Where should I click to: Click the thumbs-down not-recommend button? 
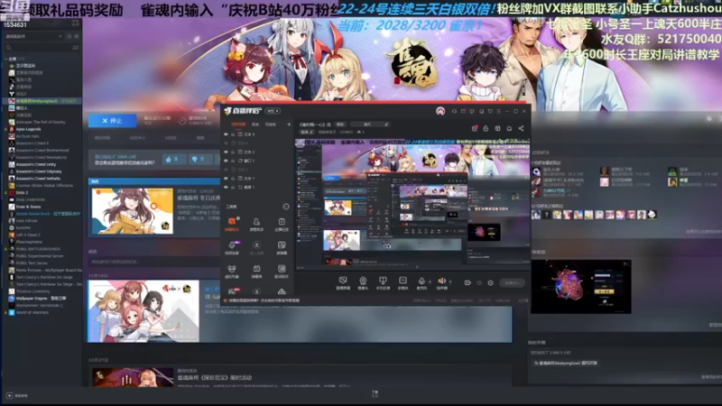tap(199, 160)
